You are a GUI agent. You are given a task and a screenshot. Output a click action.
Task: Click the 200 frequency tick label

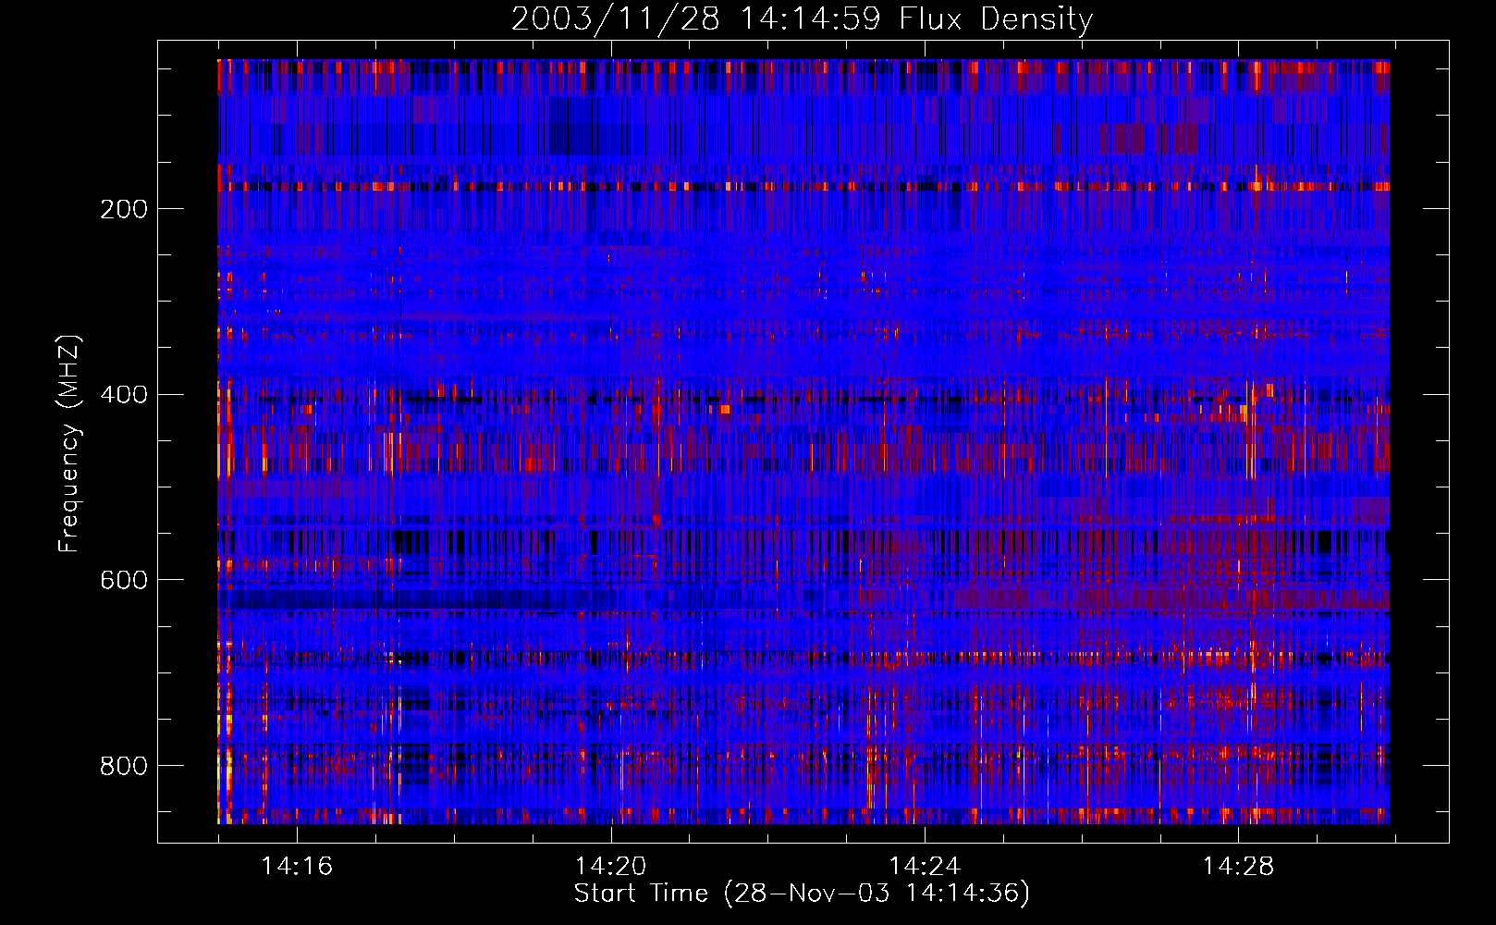124,209
